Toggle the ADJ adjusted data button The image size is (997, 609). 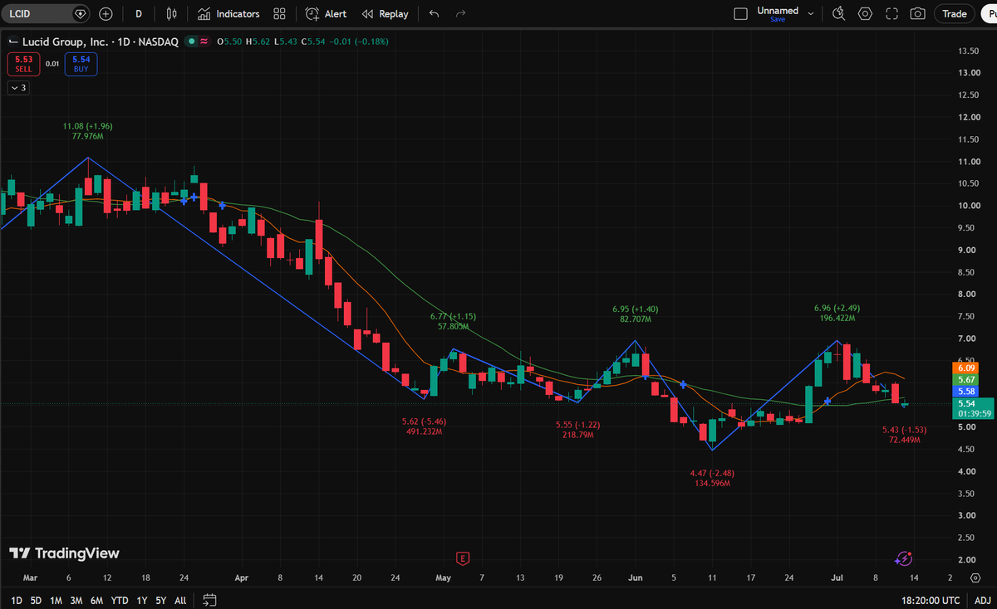(982, 600)
